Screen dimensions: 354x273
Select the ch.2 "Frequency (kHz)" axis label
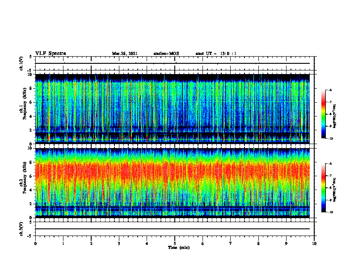(25, 178)
